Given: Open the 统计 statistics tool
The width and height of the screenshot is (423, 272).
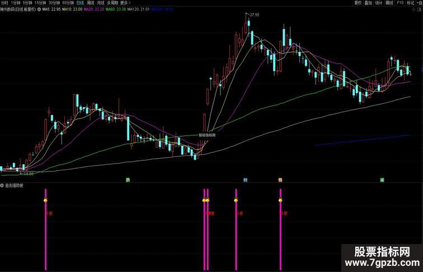Looking at the screenshot, I should pyautogui.click(x=379, y=3).
